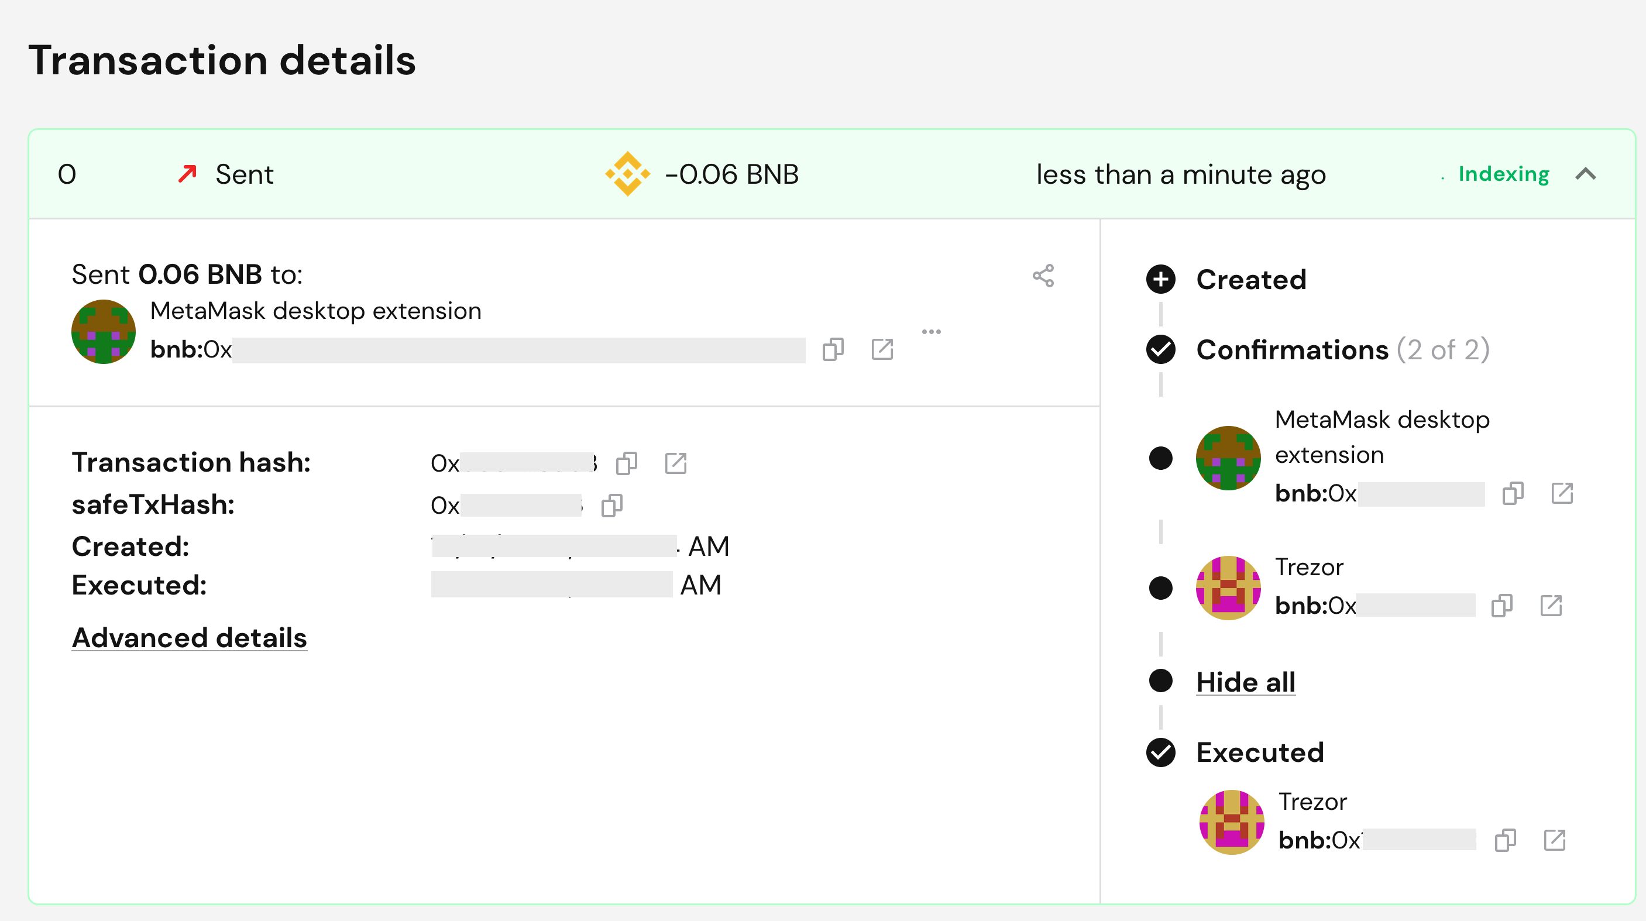Open Trezor executor address in explorer
This screenshot has height=921, width=1646.
click(x=1554, y=839)
